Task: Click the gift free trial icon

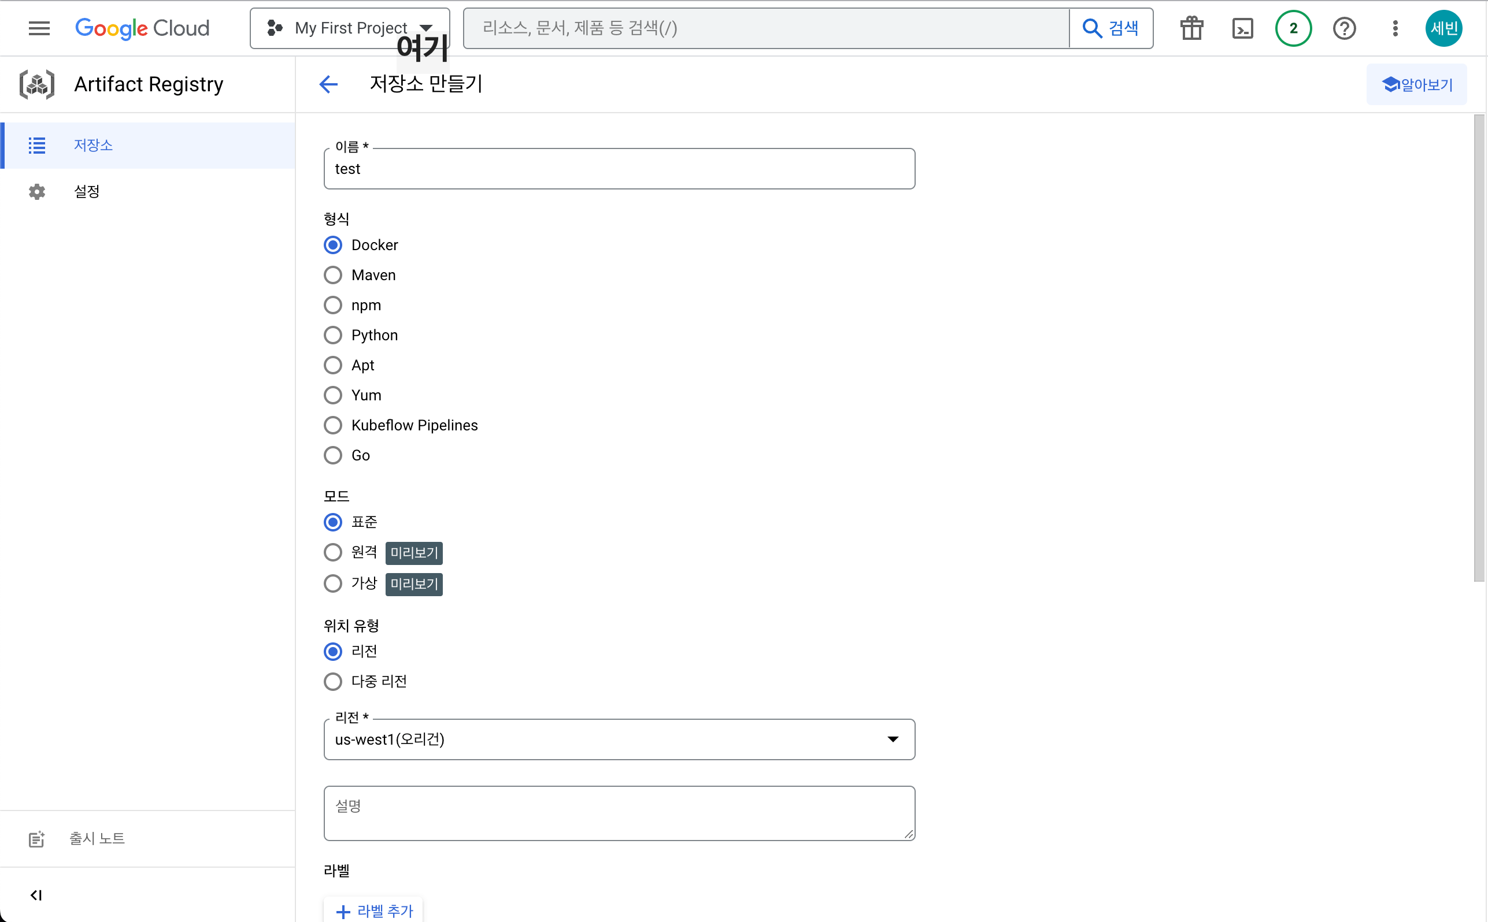Action: point(1191,28)
